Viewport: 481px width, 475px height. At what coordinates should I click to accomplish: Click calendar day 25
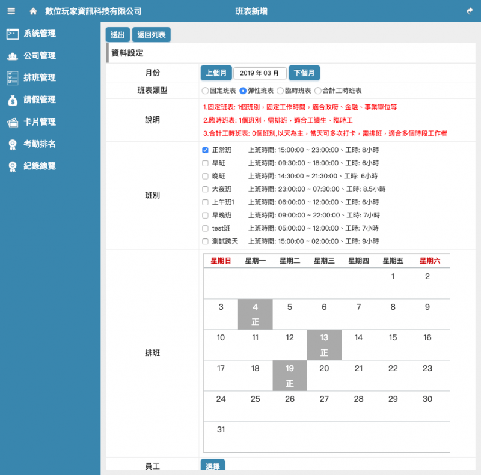255,407
